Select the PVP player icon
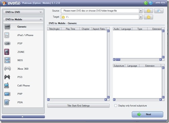The image size is (169, 123). (7, 94)
